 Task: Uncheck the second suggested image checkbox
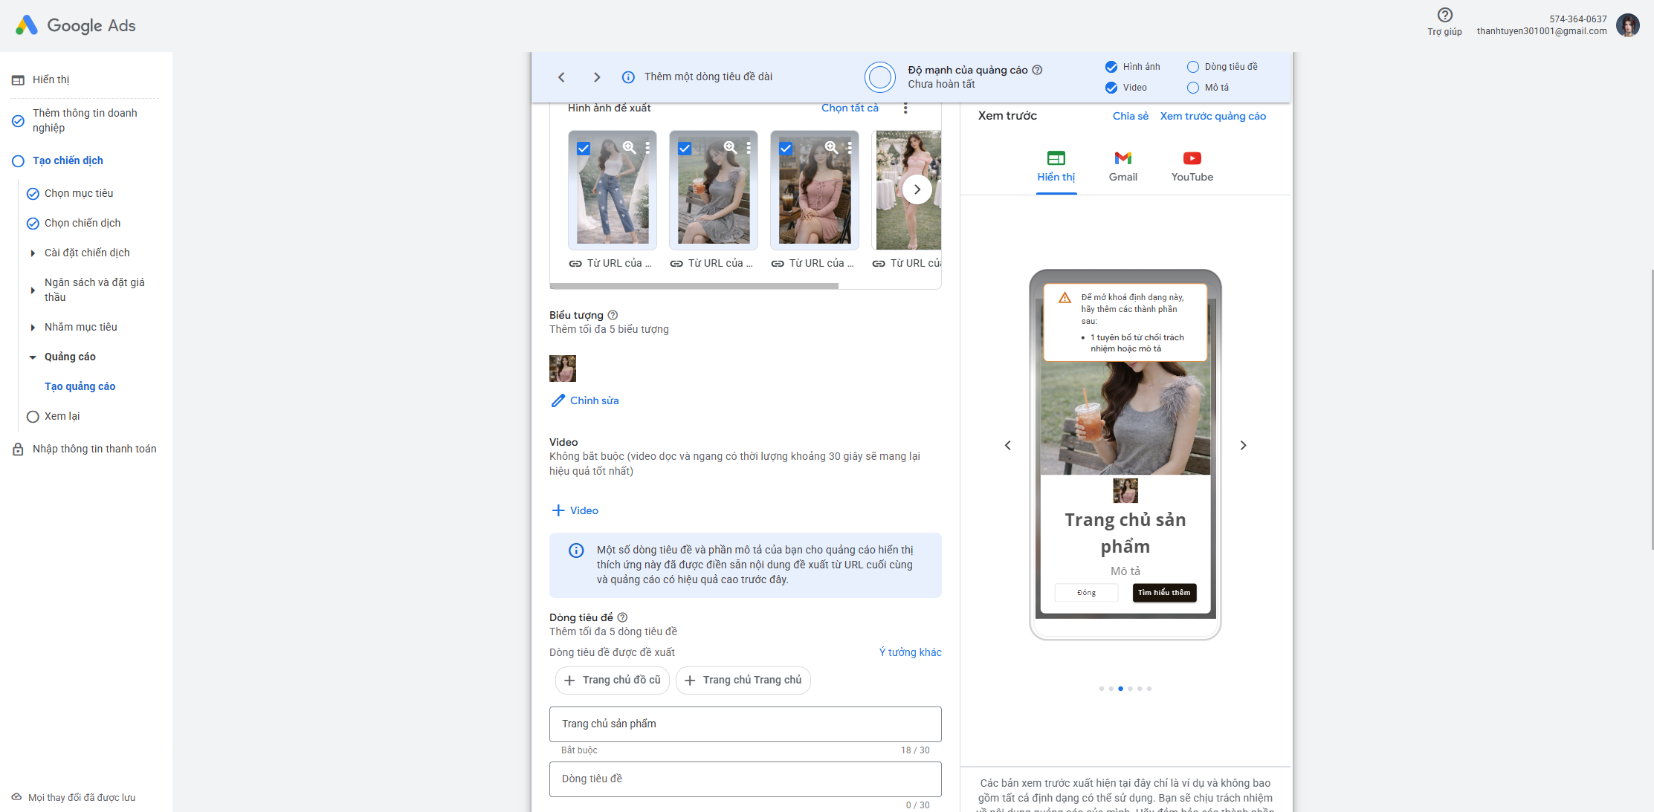pos(685,149)
